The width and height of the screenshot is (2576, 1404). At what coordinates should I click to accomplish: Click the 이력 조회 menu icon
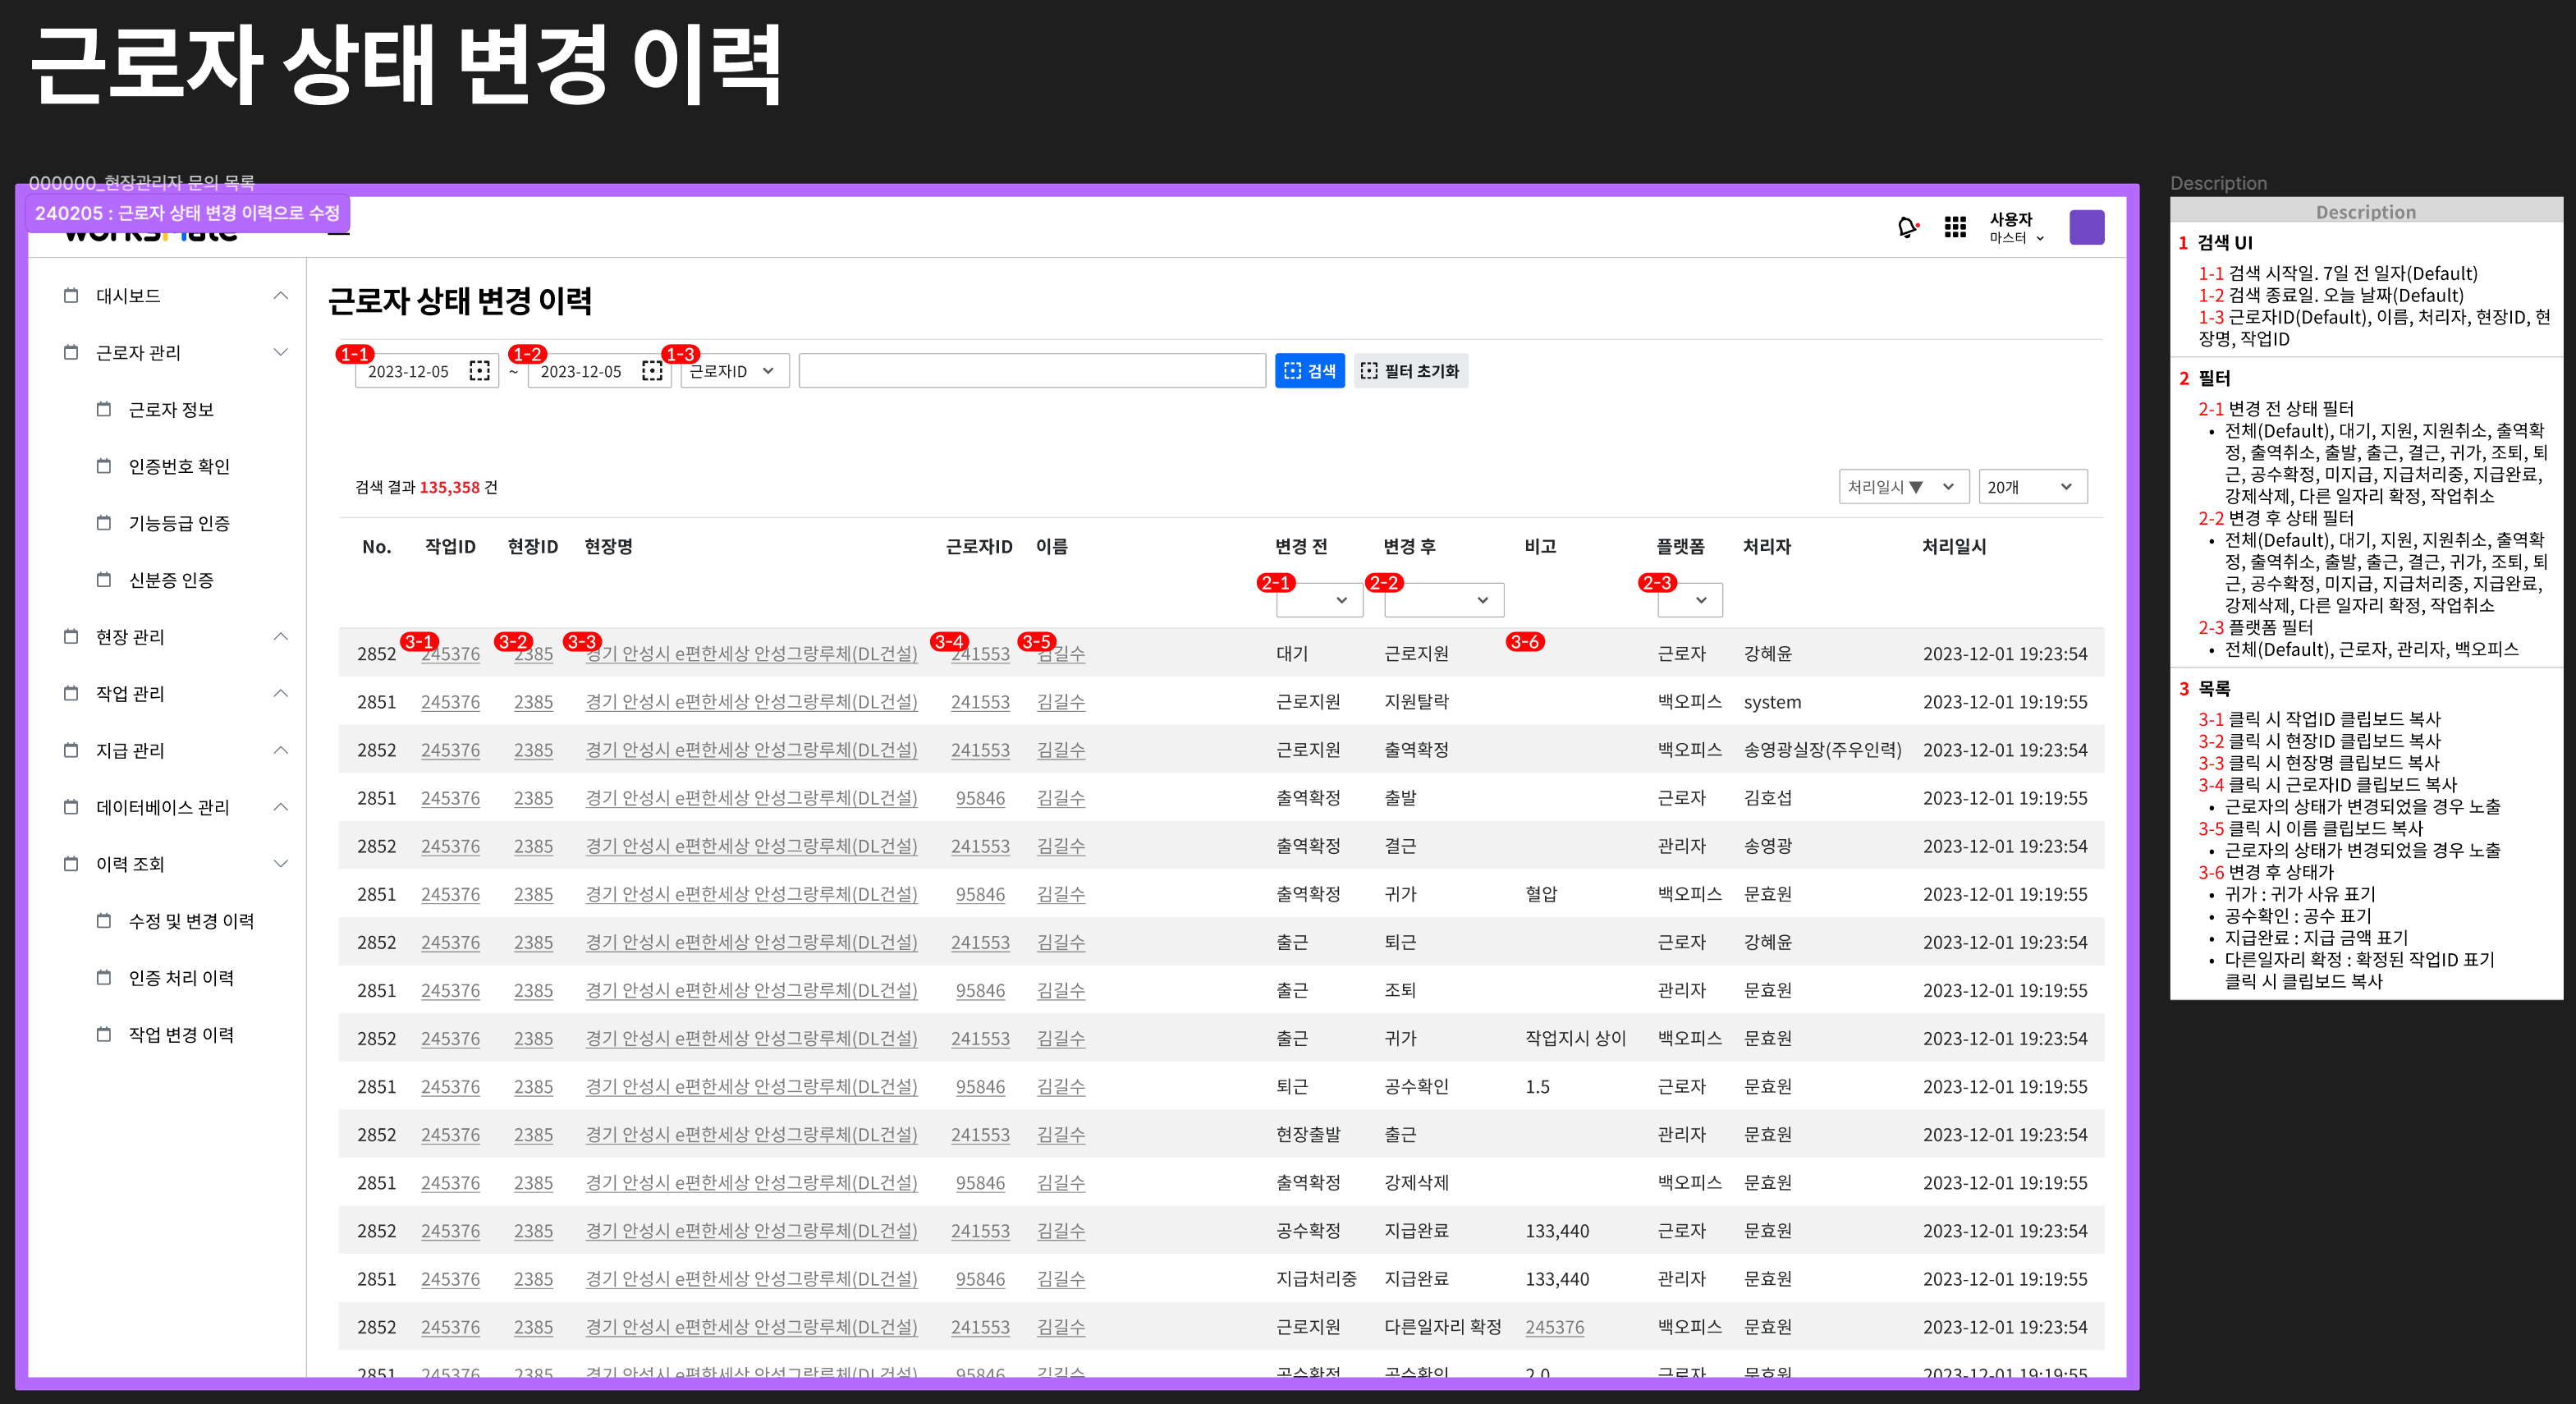tap(71, 865)
